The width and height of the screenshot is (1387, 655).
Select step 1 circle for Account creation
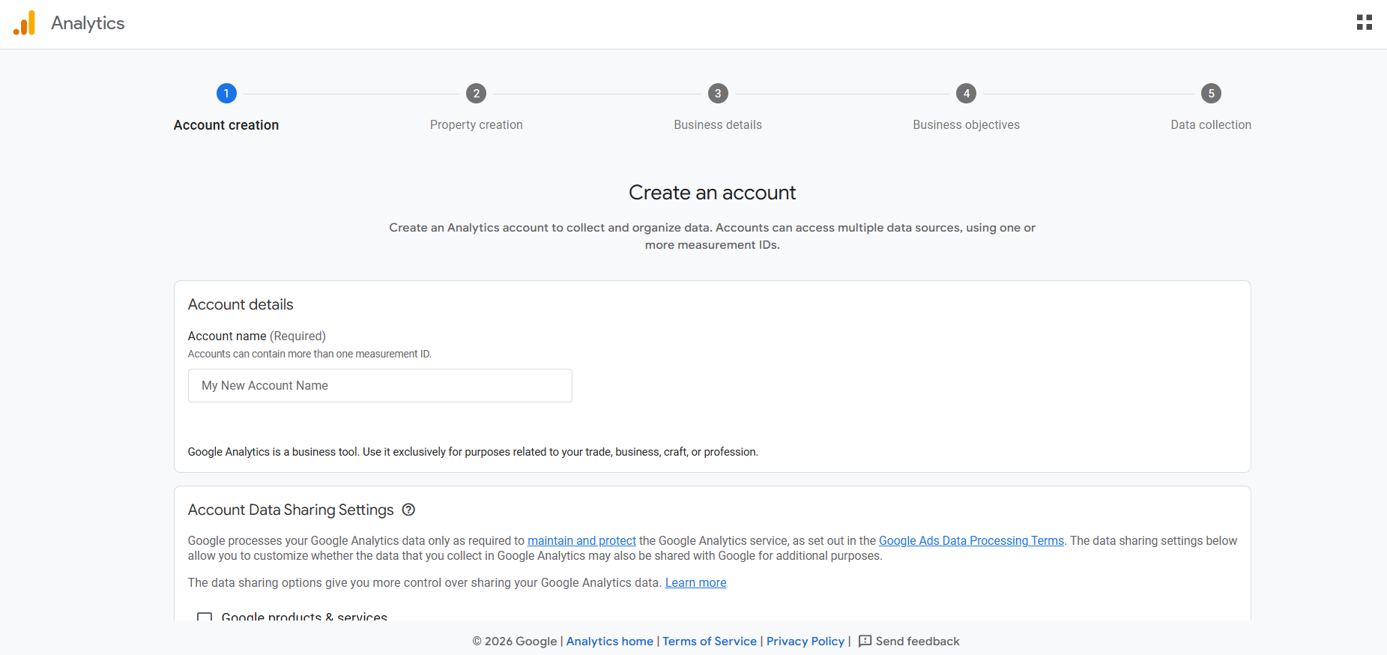(x=226, y=94)
